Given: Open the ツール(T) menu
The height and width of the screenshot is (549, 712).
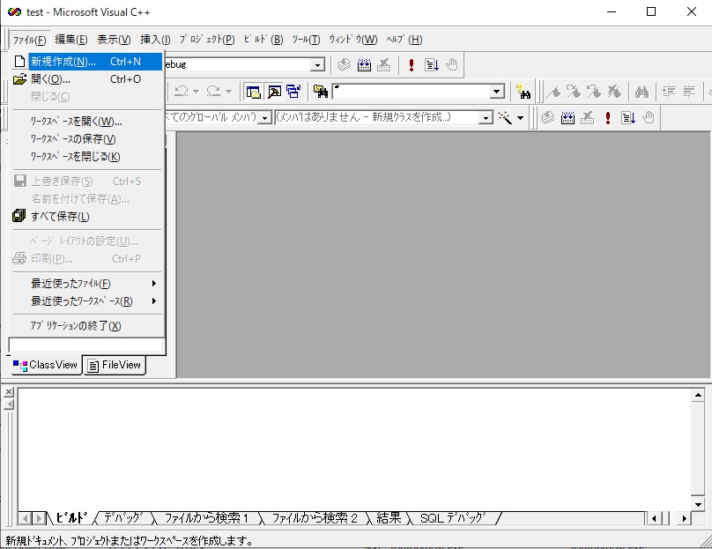Looking at the screenshot, I should coord(306,40).
